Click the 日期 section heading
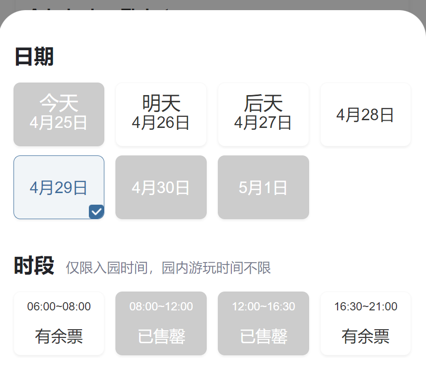This screenshot has height=377, width=426. [34, 56]
